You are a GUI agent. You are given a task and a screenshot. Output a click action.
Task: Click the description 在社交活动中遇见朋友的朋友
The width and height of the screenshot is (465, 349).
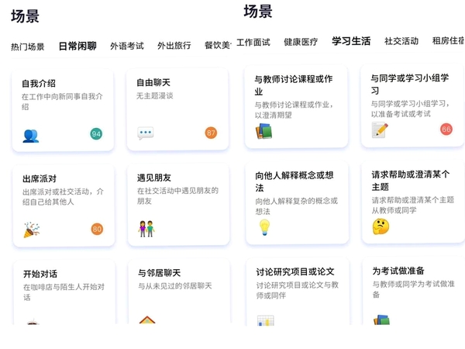coord(177,196)
